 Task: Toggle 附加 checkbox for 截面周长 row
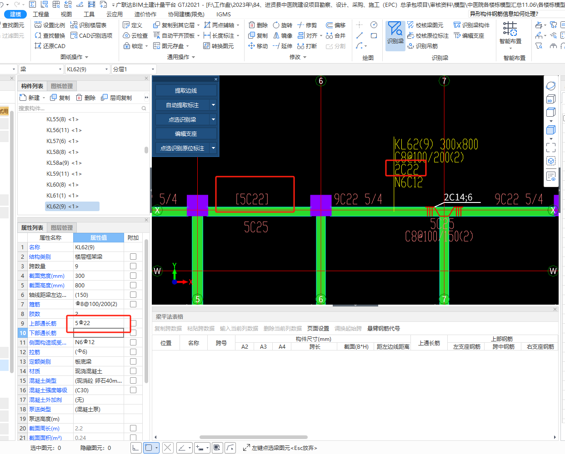[x=133, y=428]
